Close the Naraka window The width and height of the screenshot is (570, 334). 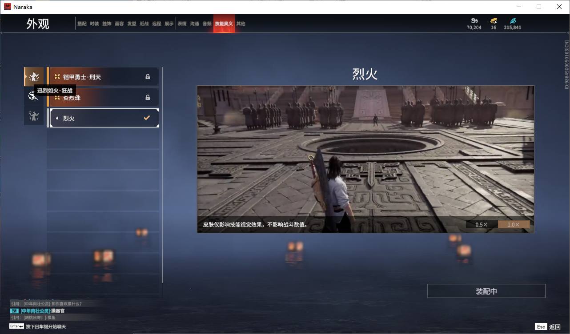[x=559, y=7]
